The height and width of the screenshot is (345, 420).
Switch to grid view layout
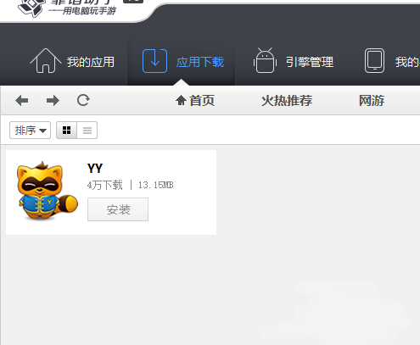pos(66,131)
